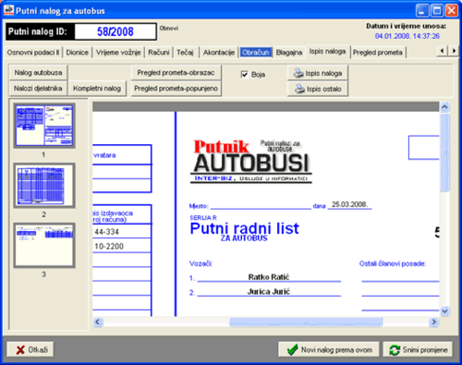Viewport: 462px width, 365px height.
Task: Click the Putni nalog ID field 58/2008
Action: 115,31
